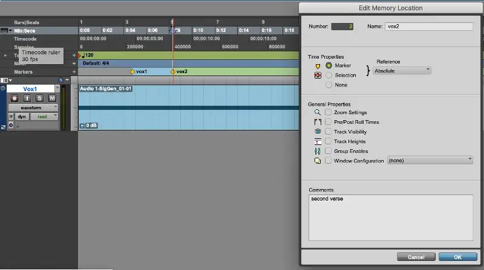Image resolution: width=484 pixels, height=270 pixels.
Task: Click the plus icon on Markers ruler
Action: 74,71
